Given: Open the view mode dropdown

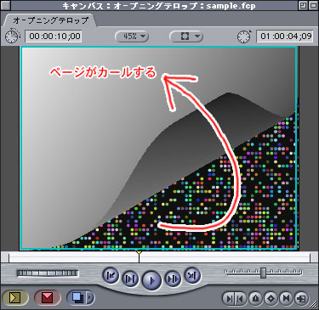Looking at the screenshot, I should click(x=185, y=37).
